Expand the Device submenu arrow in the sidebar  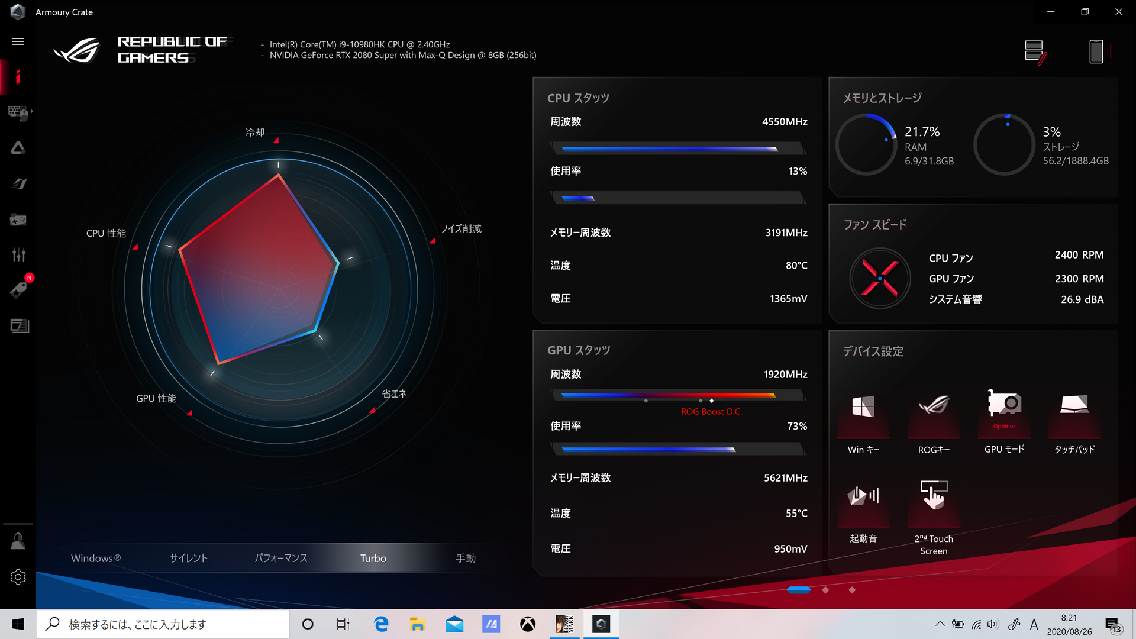[x=32, y=111]
